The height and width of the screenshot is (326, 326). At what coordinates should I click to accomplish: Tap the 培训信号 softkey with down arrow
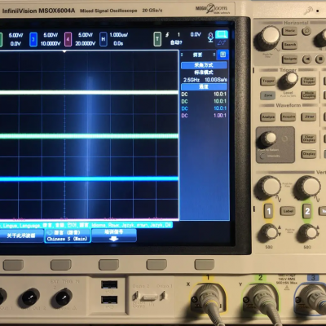coord(114,236)
